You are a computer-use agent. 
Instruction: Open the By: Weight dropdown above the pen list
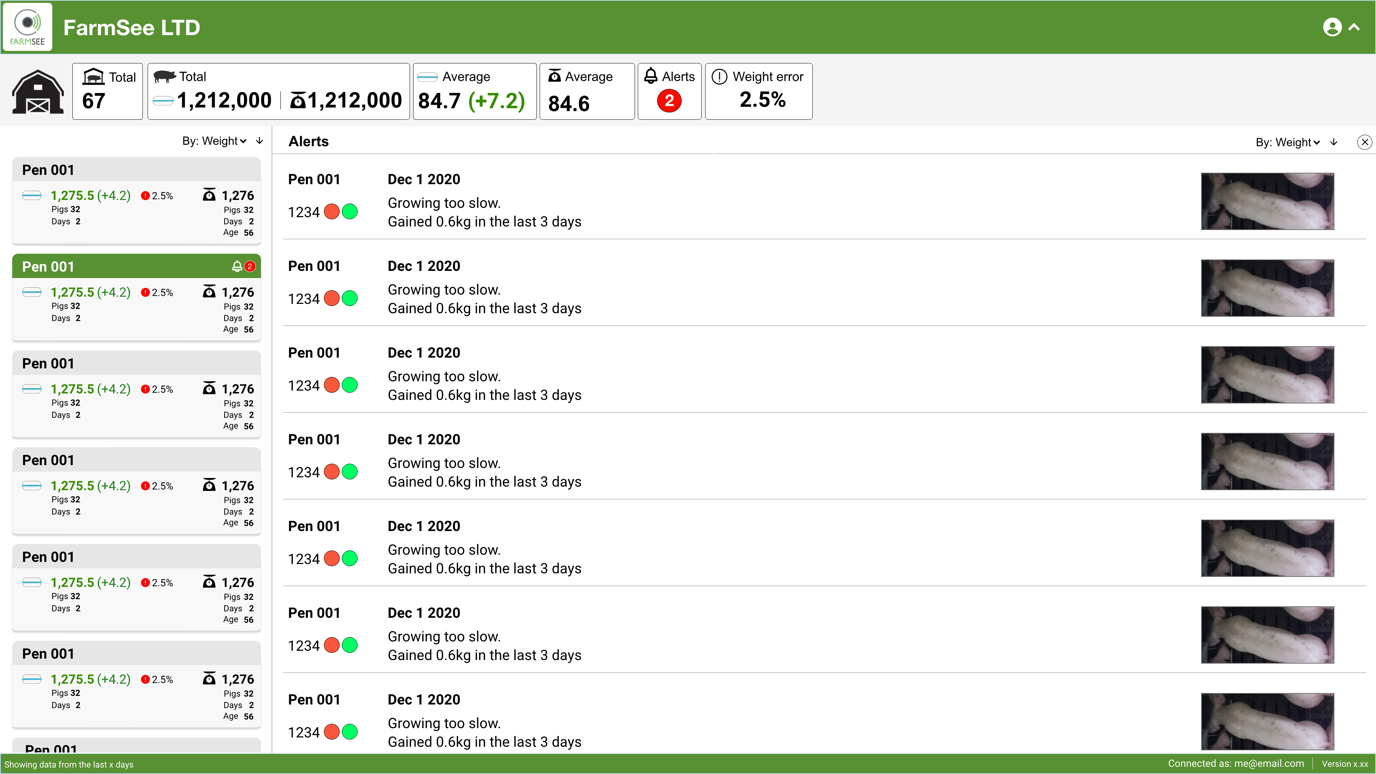point(214,141)
